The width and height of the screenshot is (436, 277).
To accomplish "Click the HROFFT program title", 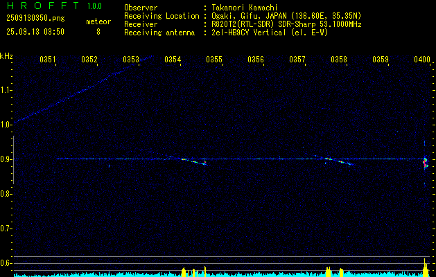I will (x=43, y=6).
